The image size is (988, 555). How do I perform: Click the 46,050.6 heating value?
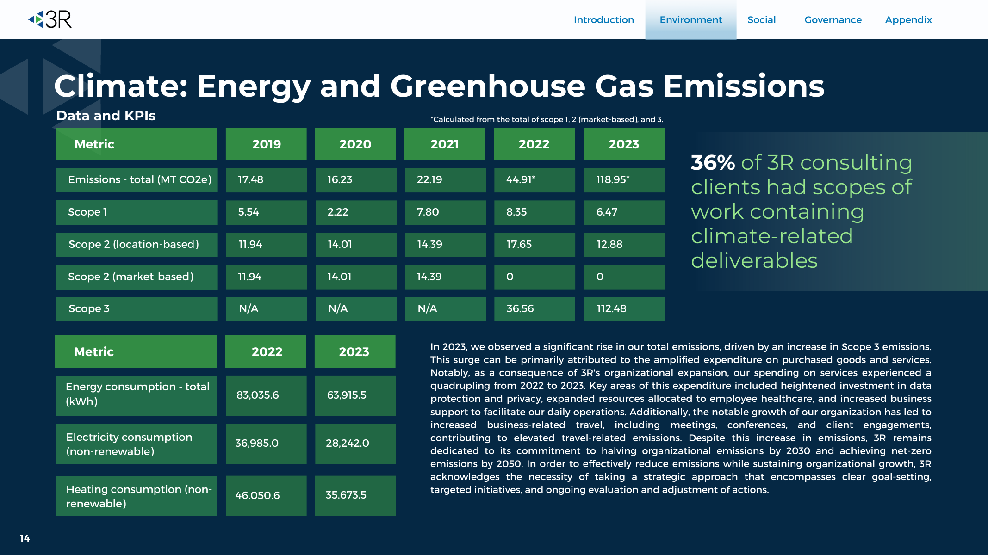click(266, 496)
